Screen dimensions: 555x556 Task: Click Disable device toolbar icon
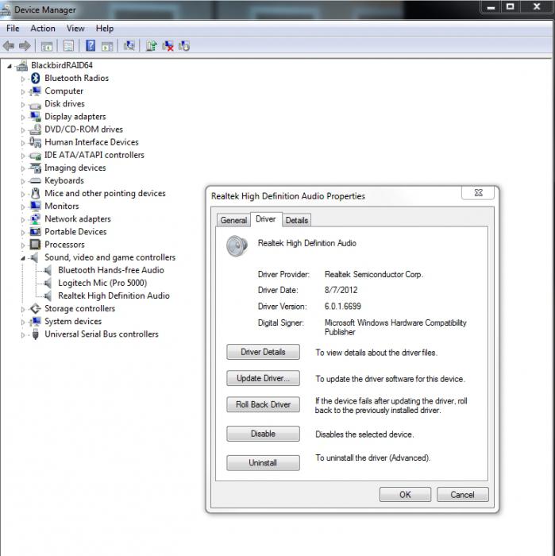click(184, 46)
